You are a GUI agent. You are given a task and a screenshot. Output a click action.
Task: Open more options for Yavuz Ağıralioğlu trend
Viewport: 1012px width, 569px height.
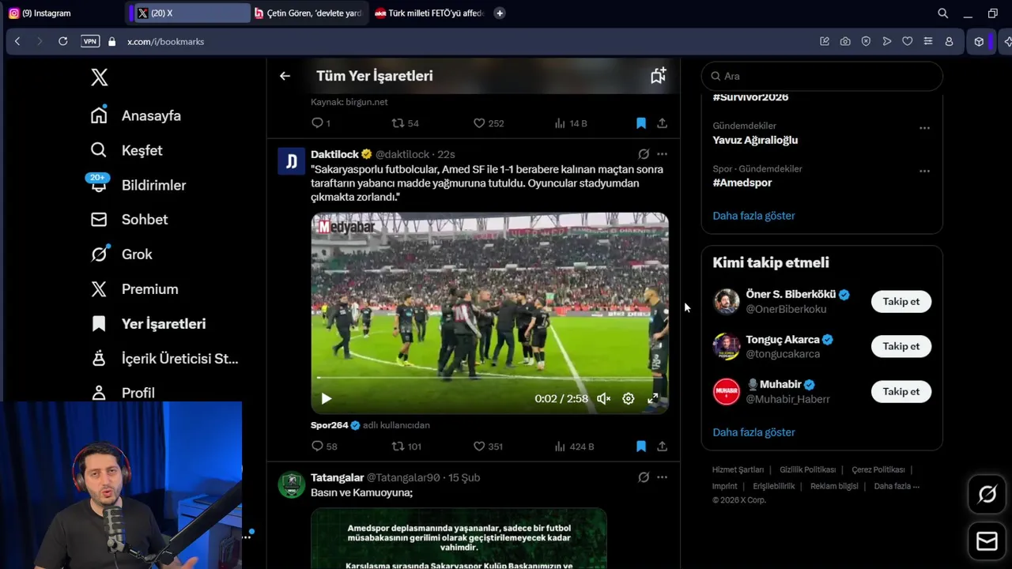tap(924, 127)
